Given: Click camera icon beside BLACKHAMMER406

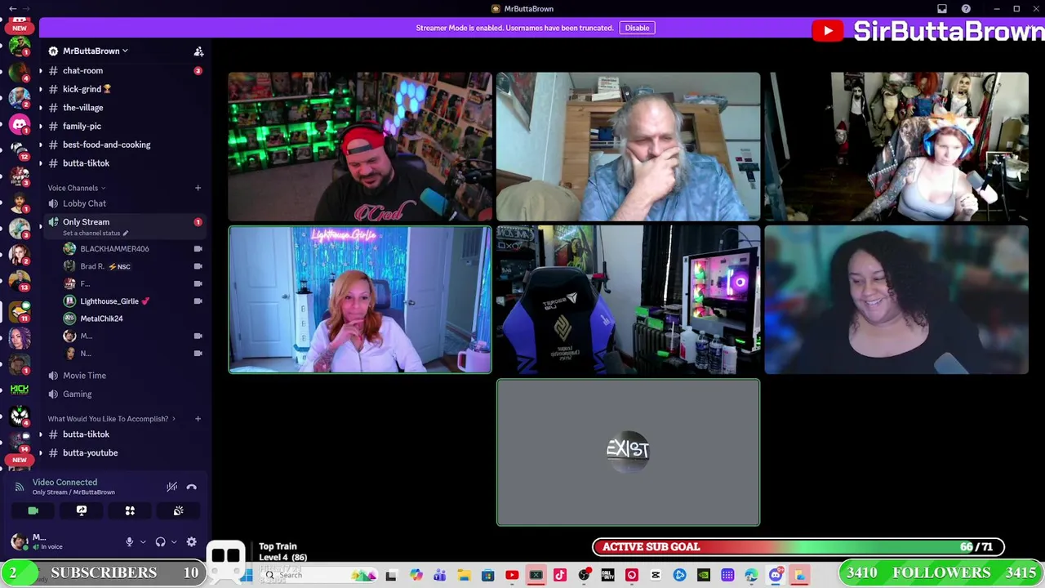Looking at the screenshot, I should coord(198,248).
